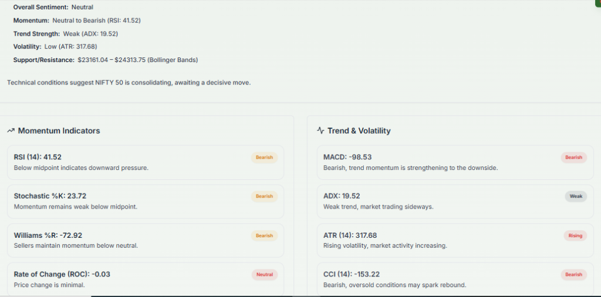Click the Trend Strength: Weak (ADX: 19.52) line
The height and width of the screenshot is (297, 601).
click(66, 34)
